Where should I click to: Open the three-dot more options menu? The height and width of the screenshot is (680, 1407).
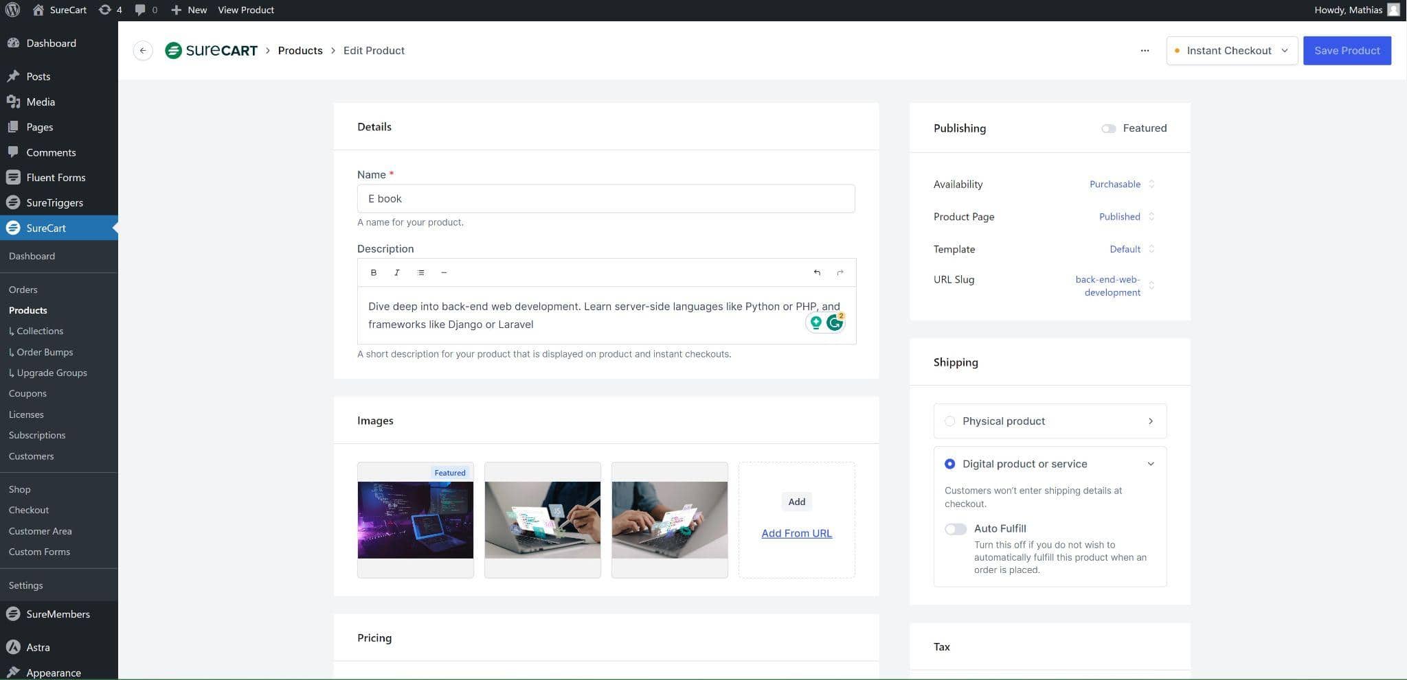1145,51
